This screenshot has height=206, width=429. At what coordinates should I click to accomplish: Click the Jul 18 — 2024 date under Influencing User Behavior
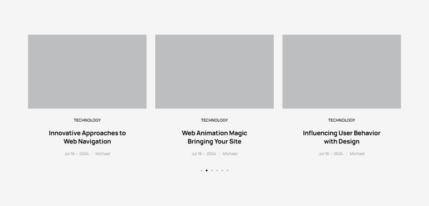click(331, 154)
